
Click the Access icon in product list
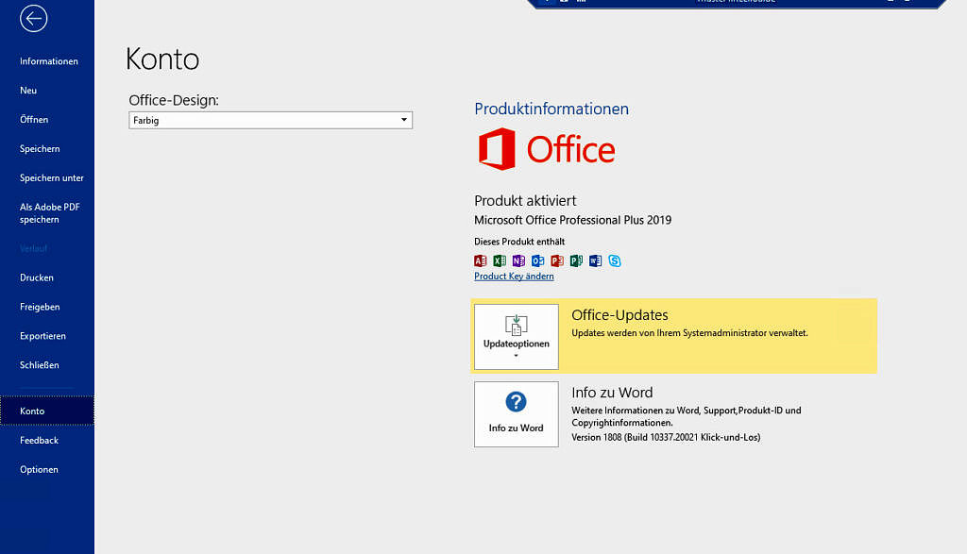tap(480, 260)
